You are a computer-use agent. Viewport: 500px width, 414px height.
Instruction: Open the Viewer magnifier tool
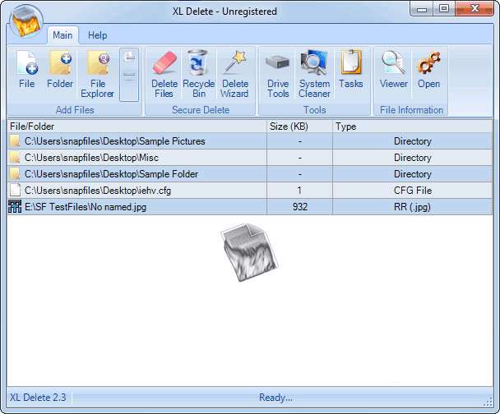(x=394, y=71)
